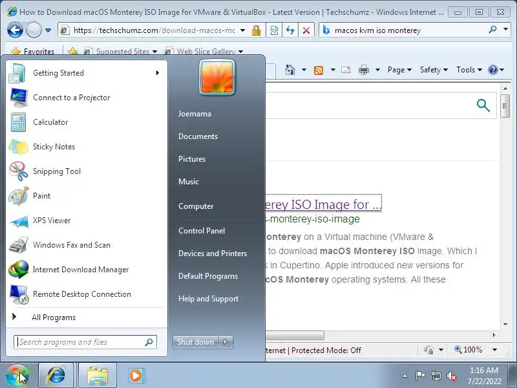Click the user account picture
Image resolution: width=517 pixels, height=388 pixels.
[x=217, y=78]
